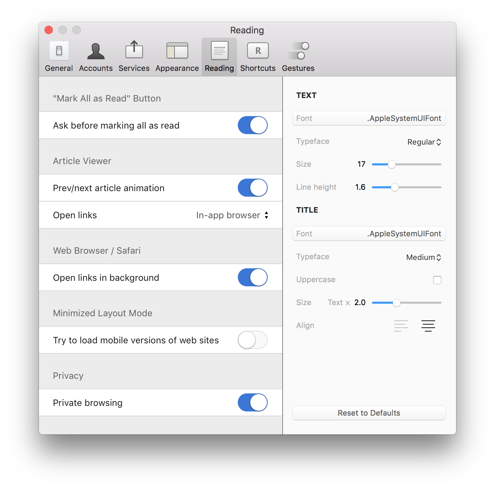Click the Title Font selection field
Viewport: 495px width, 490px height.
click(x=369, y=234)
